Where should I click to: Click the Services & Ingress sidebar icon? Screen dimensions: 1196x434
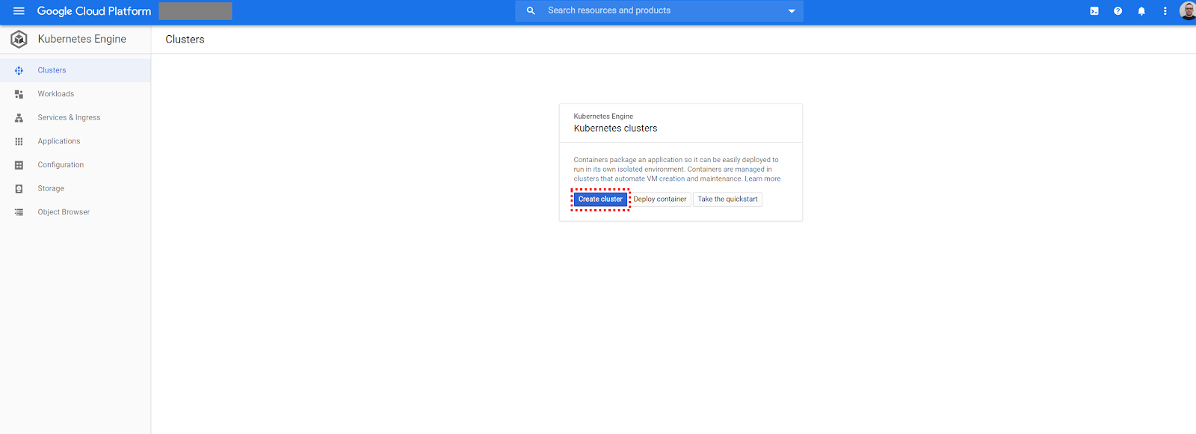19,118
